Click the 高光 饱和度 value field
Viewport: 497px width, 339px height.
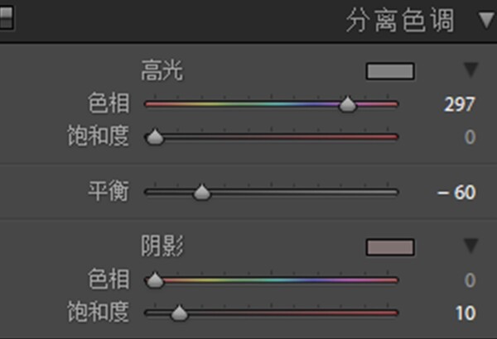point(470,137)
